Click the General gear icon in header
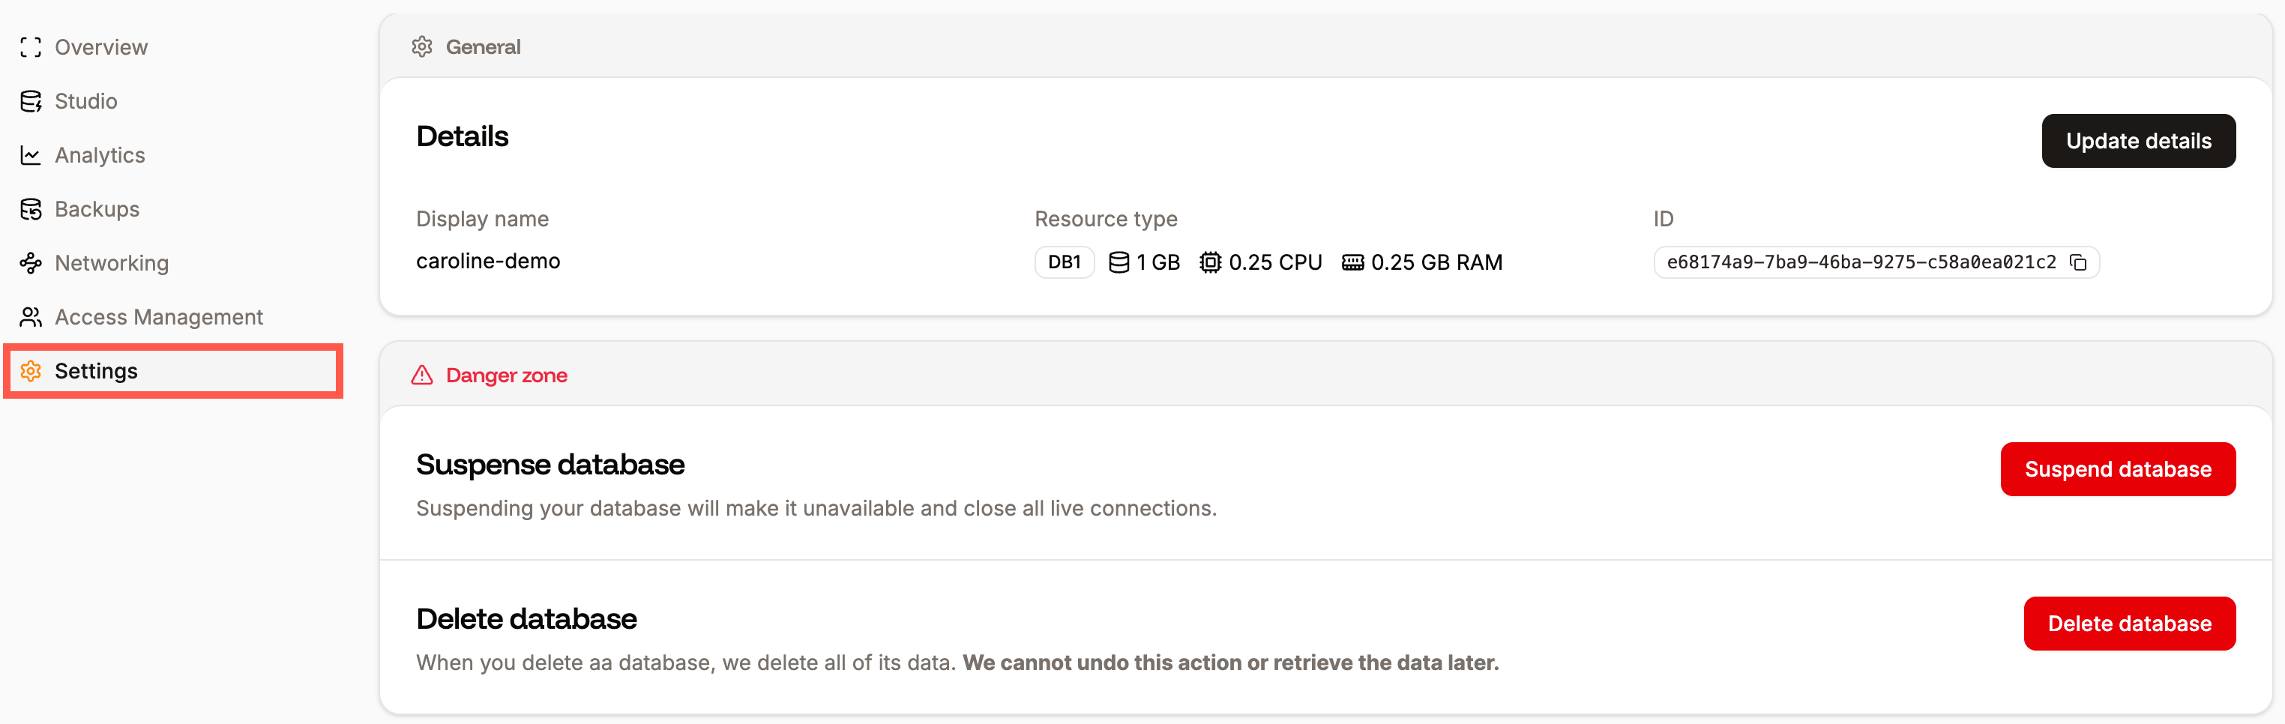2285x724 pixels. click(x=422, y=46)
